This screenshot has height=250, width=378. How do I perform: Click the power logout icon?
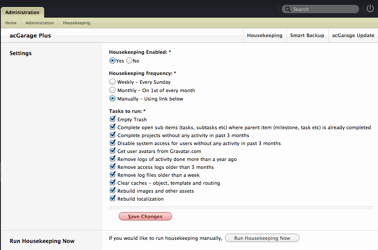click(x=370, y=9)
